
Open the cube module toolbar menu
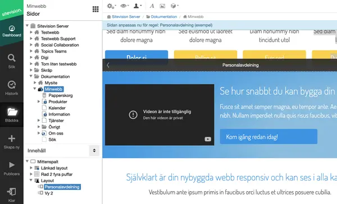tap(174, 6)
